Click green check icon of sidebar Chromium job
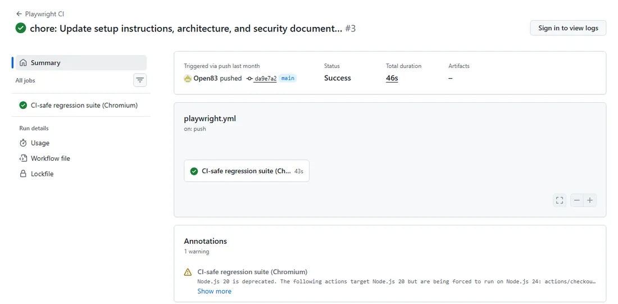Image resolution: width=618 pixels, height=304 pixels. point(23,105)
